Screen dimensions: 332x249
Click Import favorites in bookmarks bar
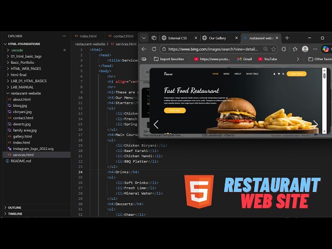coord(169,59)
